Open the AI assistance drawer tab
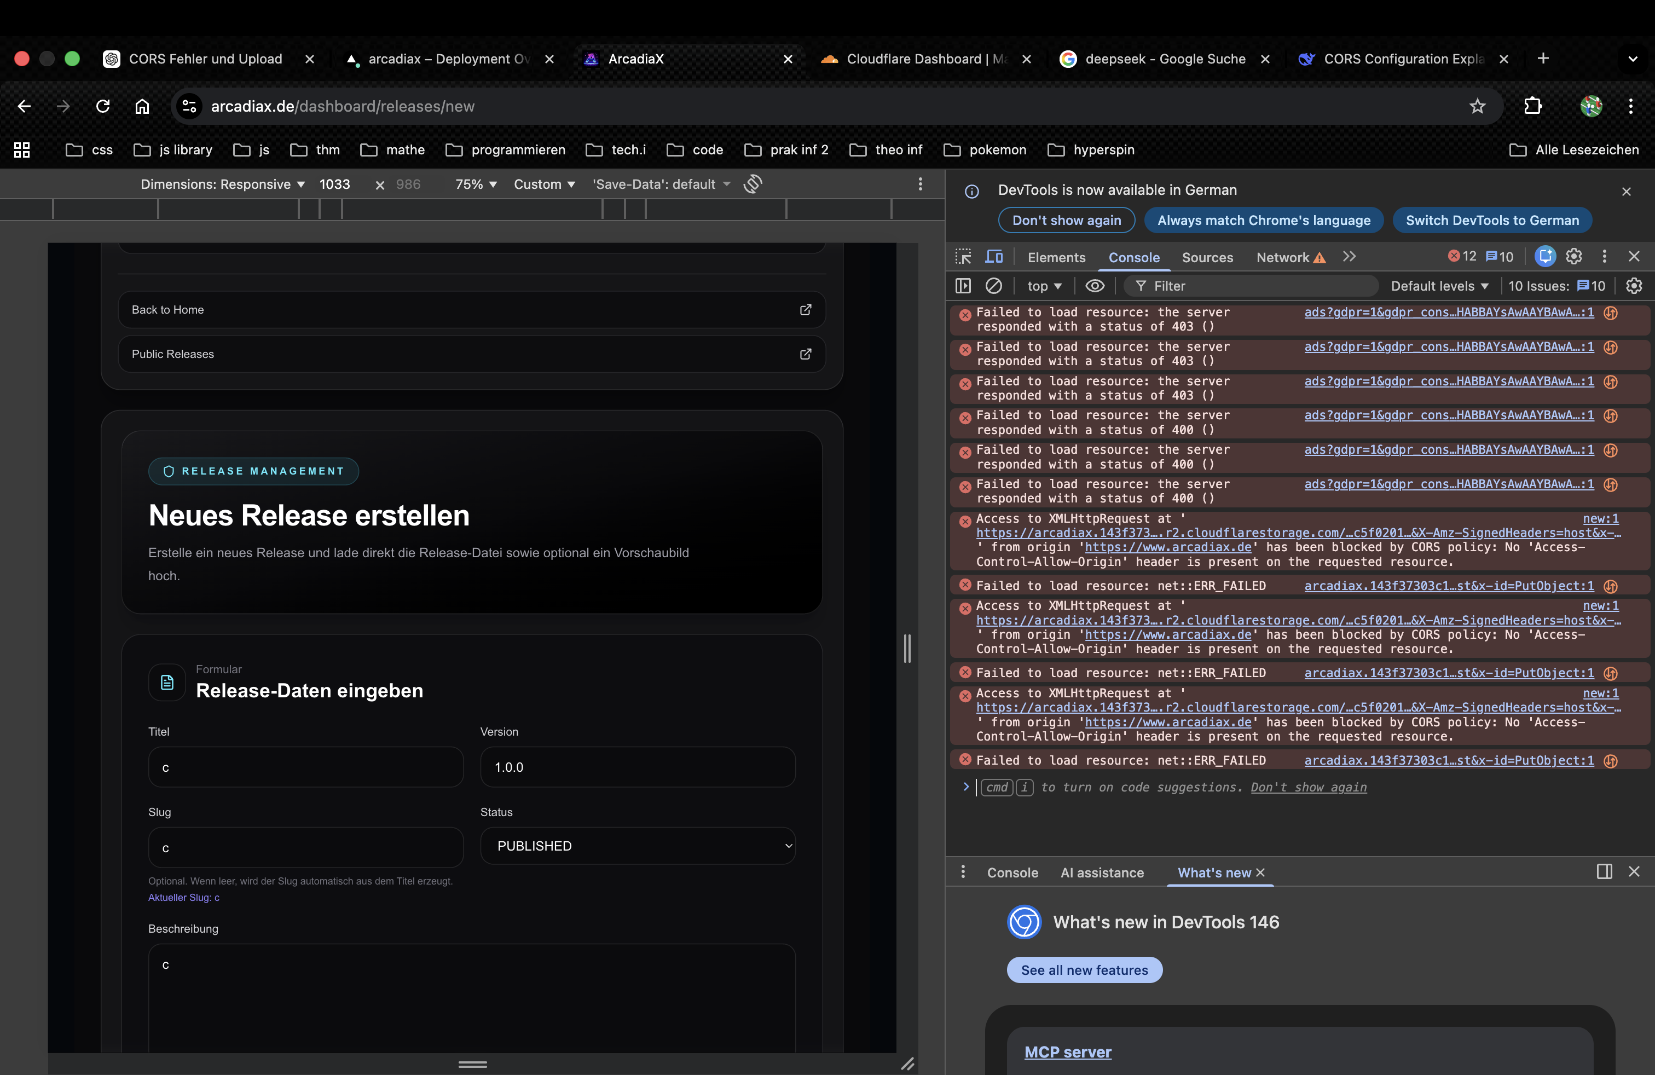The height and width of the screenshot is (1075, 1655). pyautogui.click(x=1102, y=872)
